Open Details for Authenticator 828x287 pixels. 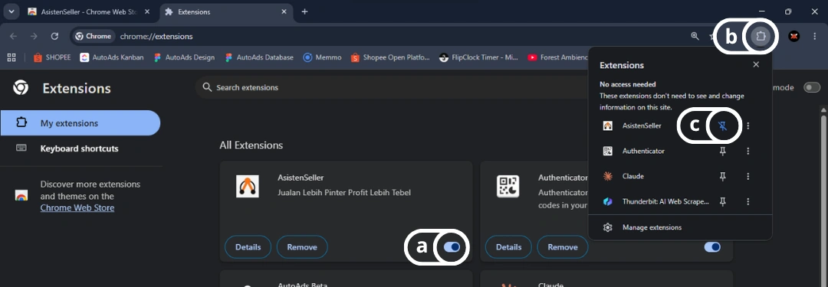pyautogui.click(x=508, y=247)
